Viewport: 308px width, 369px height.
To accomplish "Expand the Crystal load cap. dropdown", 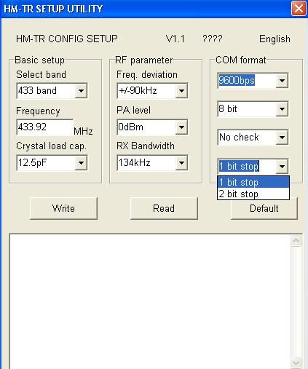I will pyautogui.click(x=81, y=163).
